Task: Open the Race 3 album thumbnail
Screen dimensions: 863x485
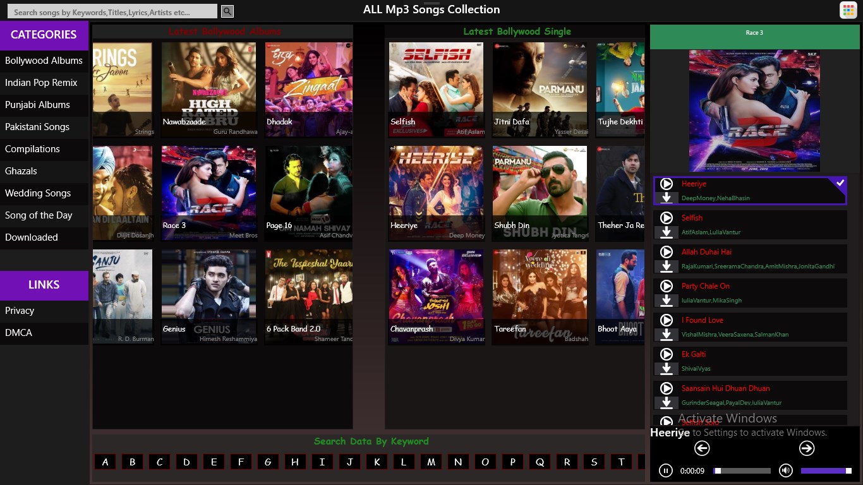Action: tap(209, 193)
